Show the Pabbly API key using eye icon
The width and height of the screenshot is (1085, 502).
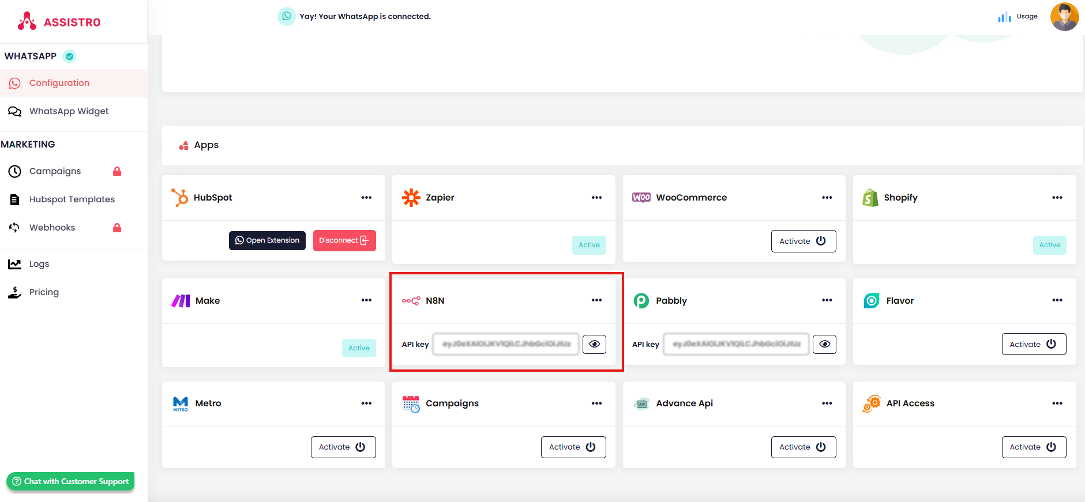point(824,344)
